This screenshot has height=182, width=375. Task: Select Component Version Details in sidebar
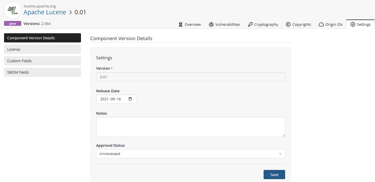tap(42, 38)
